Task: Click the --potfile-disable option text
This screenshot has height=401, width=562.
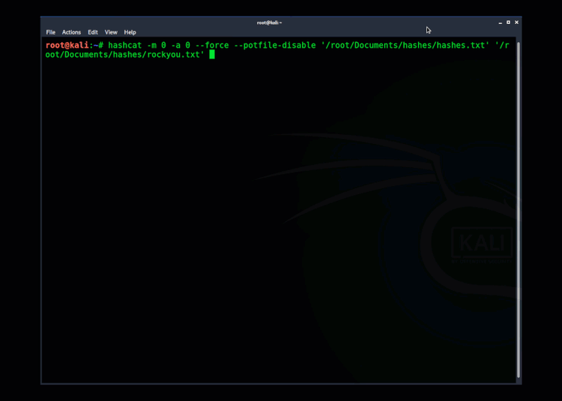Action: click(275, 45)
